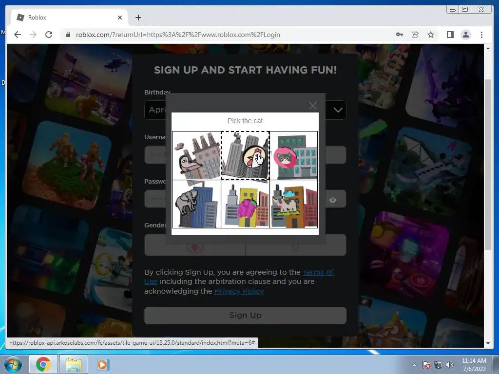Open Chrome three-dot menu
Viewport: 499px width, 374px height.
[x=481, y=35]
